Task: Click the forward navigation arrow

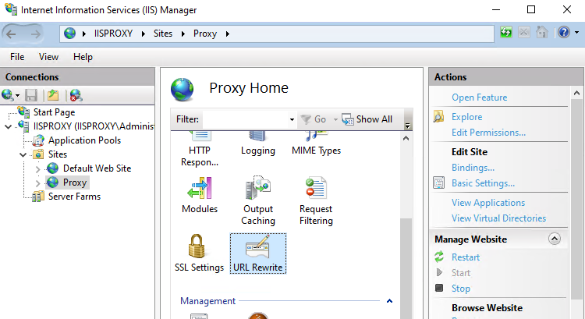Action: click(x=35, y=34)
